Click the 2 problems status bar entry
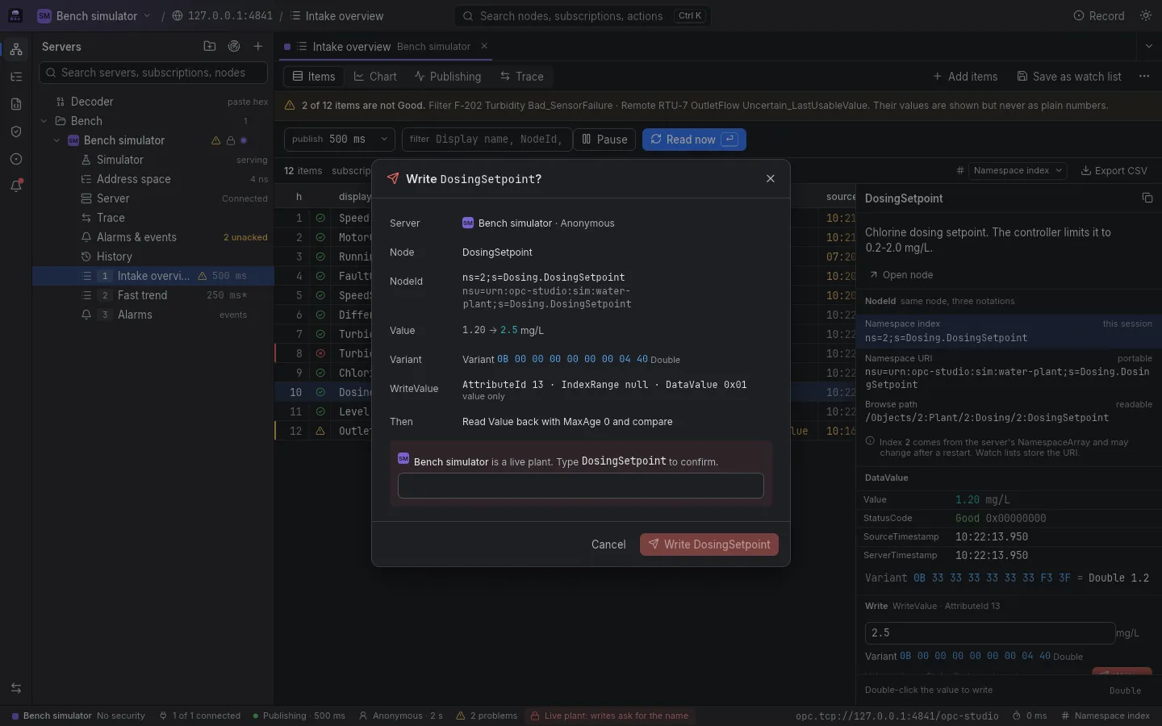This screenshot has width=1162, height=726. (487, 716)
